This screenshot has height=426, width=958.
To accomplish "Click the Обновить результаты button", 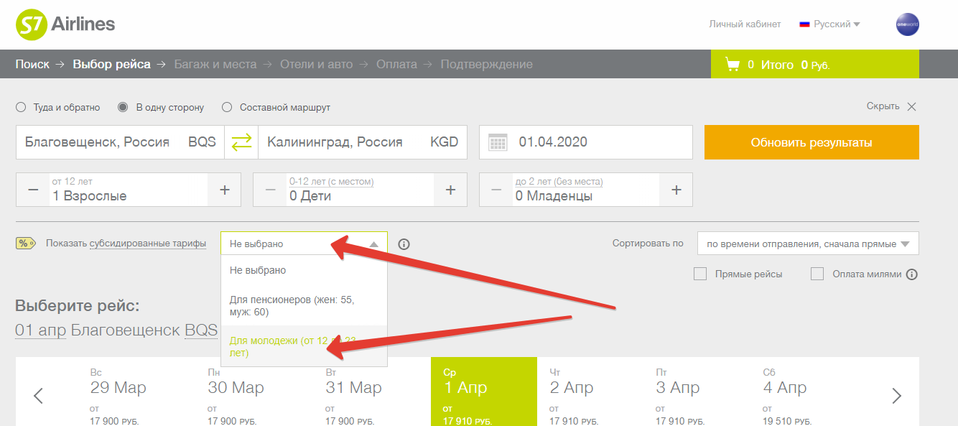I will click(x=811, y=142).
